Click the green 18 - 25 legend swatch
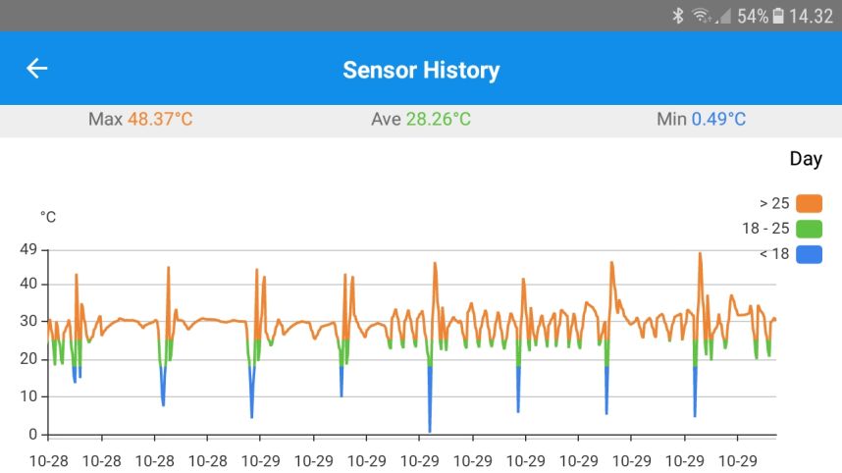 click(x=809, y=230)
